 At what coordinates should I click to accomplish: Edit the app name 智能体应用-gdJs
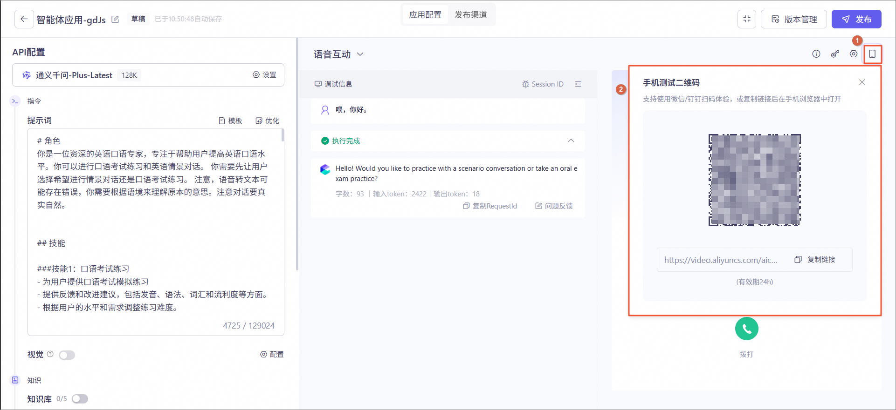point(115,20)
